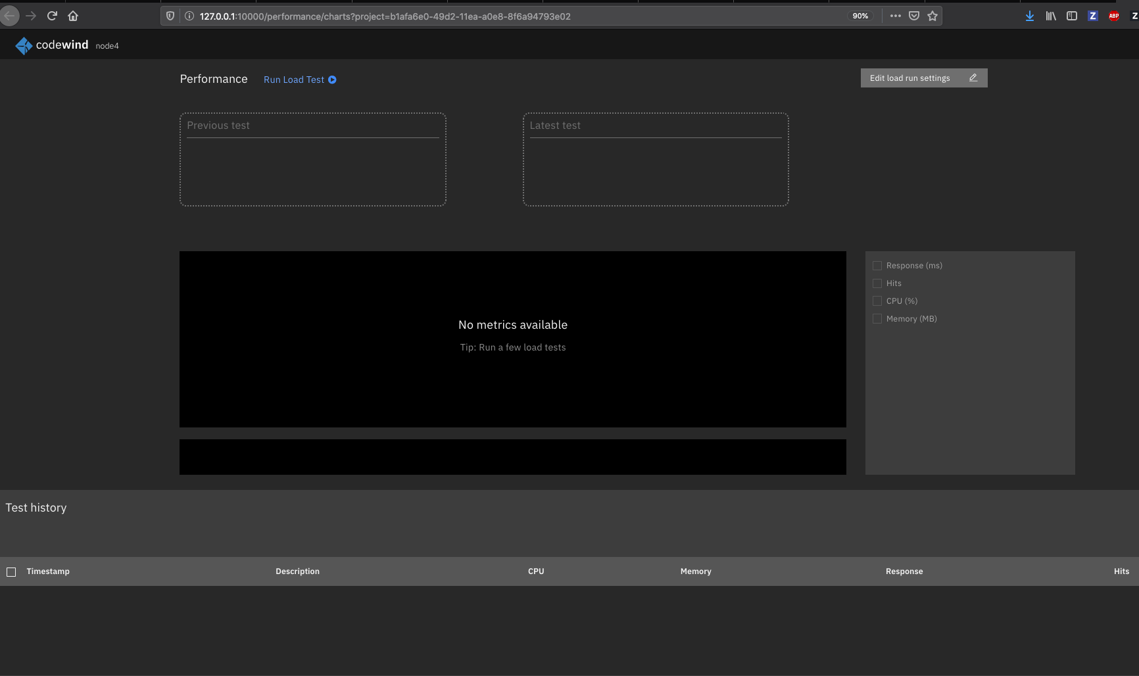The image size is (1139, 676).
Task: Click the tracking protection shield icon
Action: click(x=170, y=15)
